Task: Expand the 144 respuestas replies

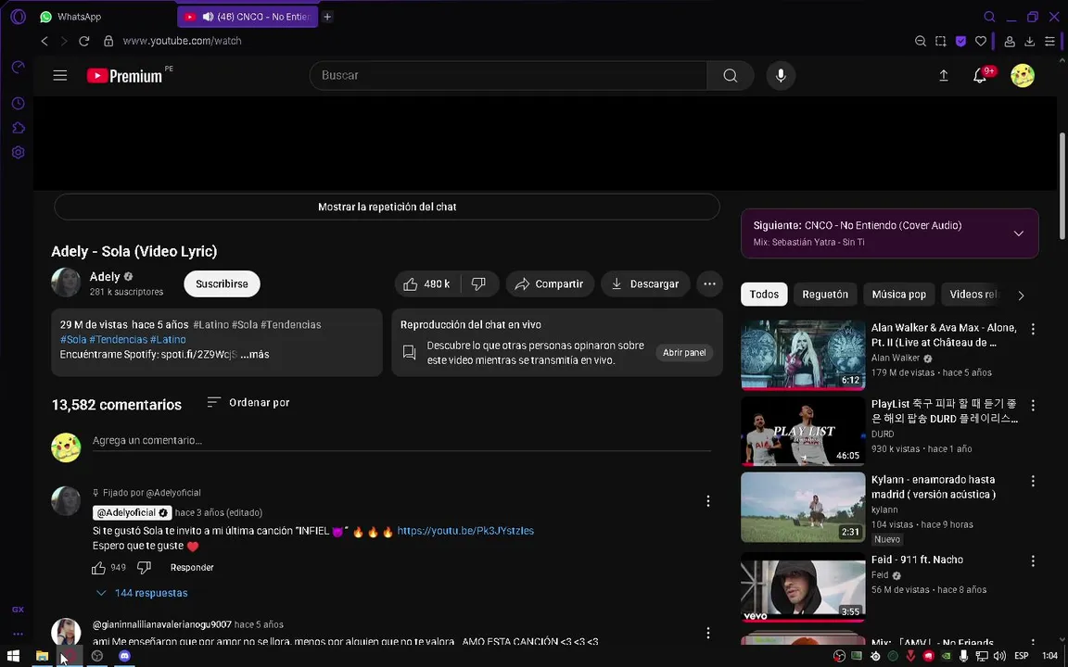Action: [x=143, y=593]
